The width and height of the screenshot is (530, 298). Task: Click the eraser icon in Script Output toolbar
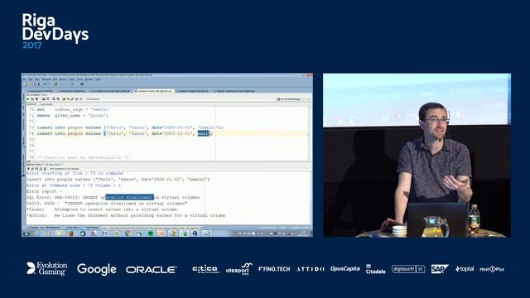pyautogui.click(x=32, y=169)
